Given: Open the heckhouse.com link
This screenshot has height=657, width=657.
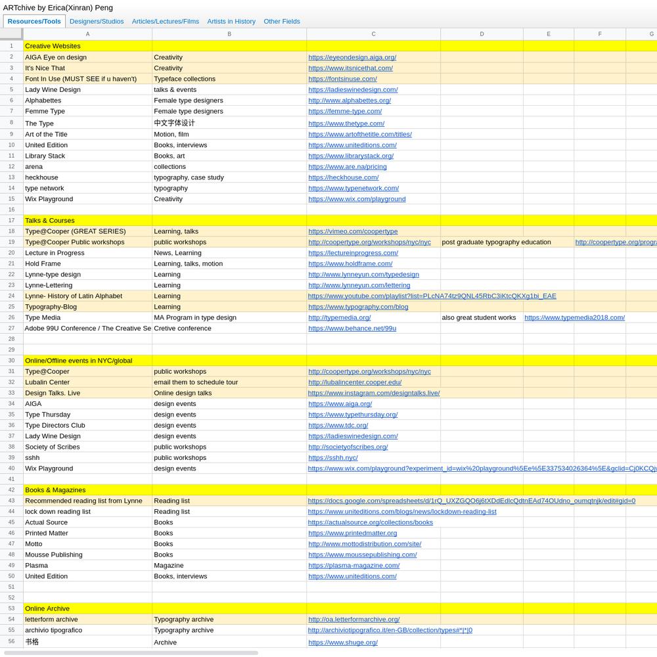Looking at the screenshot, I should (x=344, y=177).
